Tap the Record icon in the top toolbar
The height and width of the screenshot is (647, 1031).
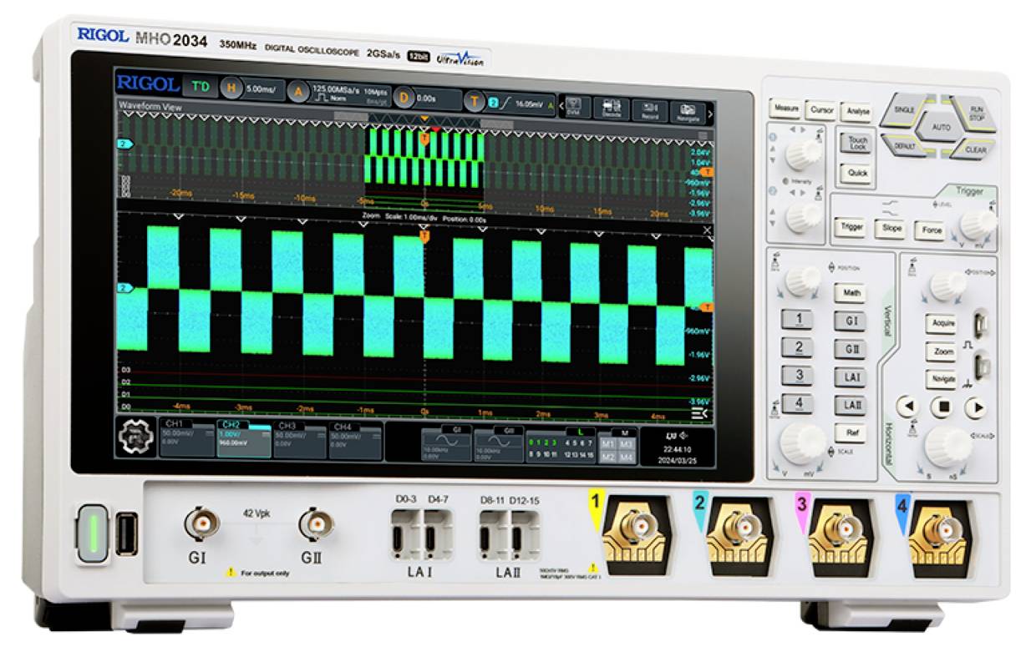coord(650,107)
